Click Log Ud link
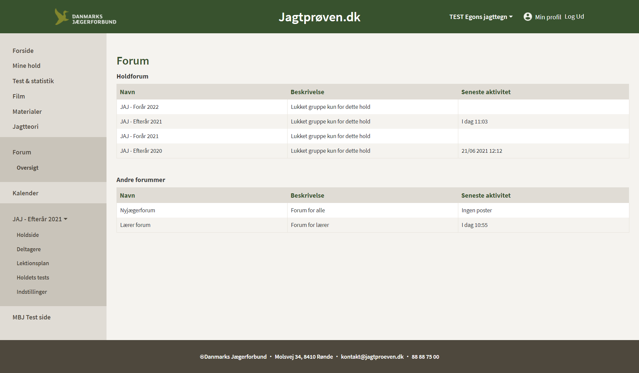The height and width of the screenshot is (373, 639). [x=574, y=17]
